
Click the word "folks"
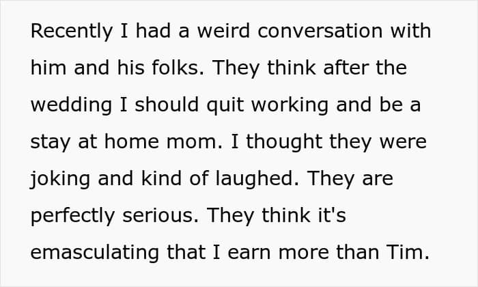178,68
